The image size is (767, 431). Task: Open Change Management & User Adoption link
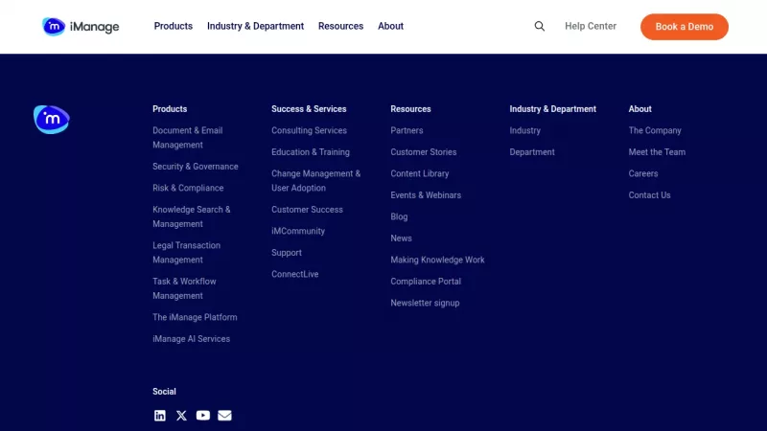(316, 181)
